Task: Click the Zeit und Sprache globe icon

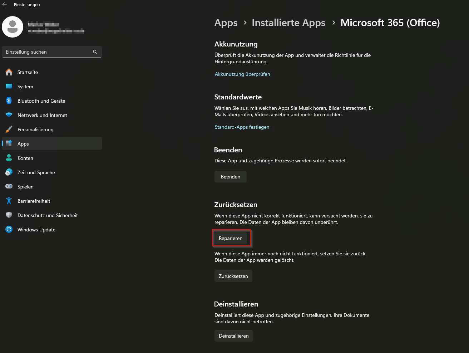Action: 9,172
